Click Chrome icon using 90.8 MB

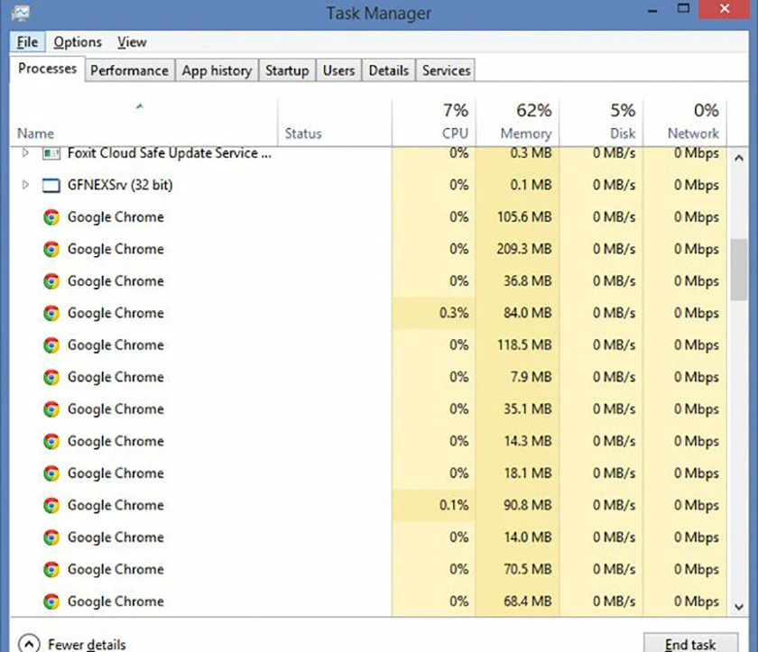51,506
